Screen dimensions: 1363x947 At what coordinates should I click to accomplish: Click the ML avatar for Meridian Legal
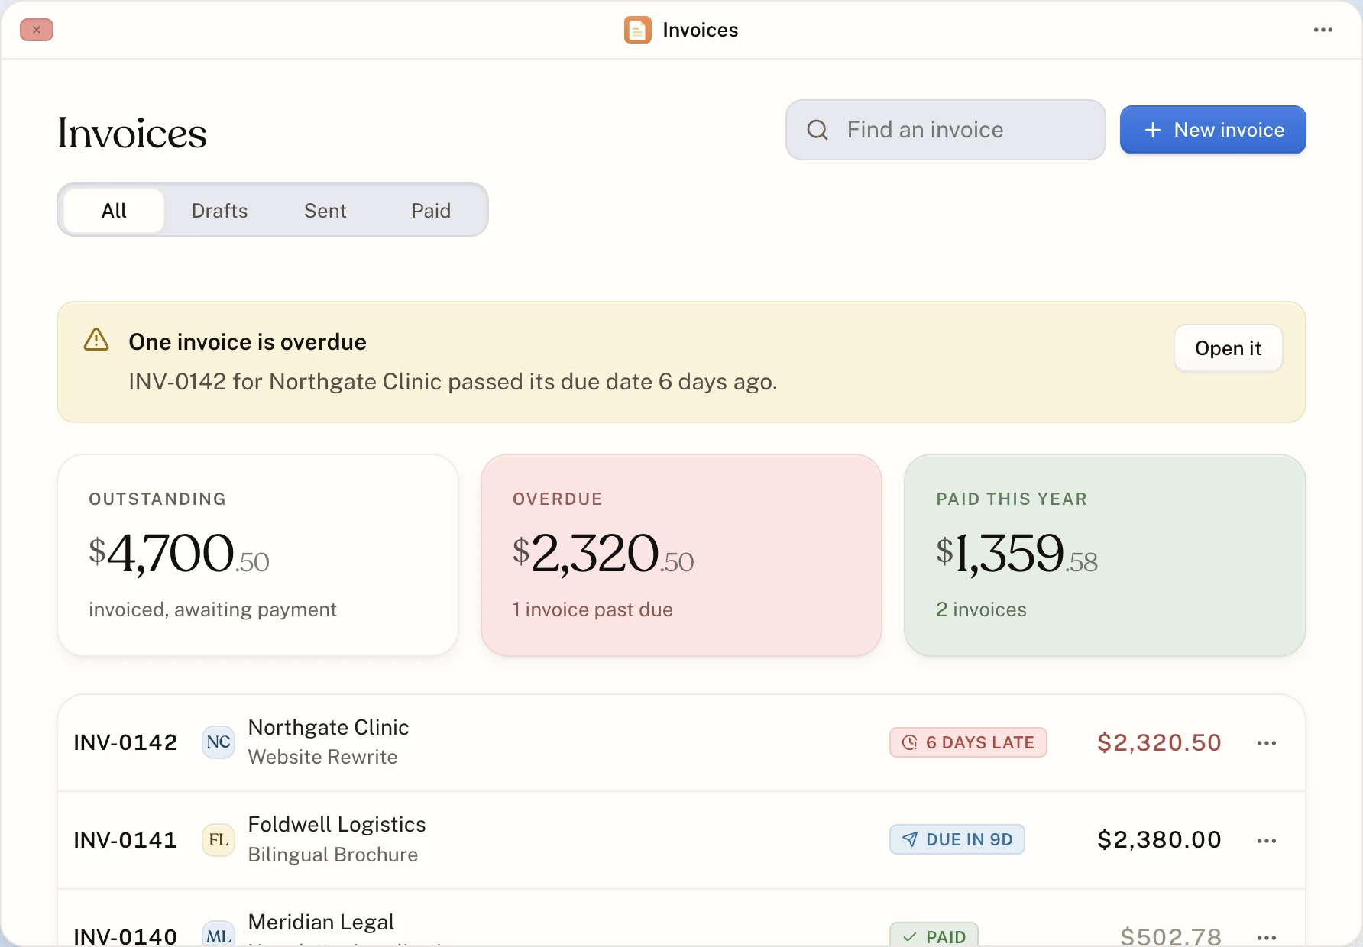pyautogui.click(x=219, y=936)
